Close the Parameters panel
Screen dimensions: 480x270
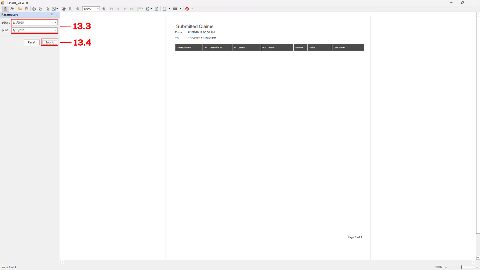pyautogui.click(x=57, y=15)
